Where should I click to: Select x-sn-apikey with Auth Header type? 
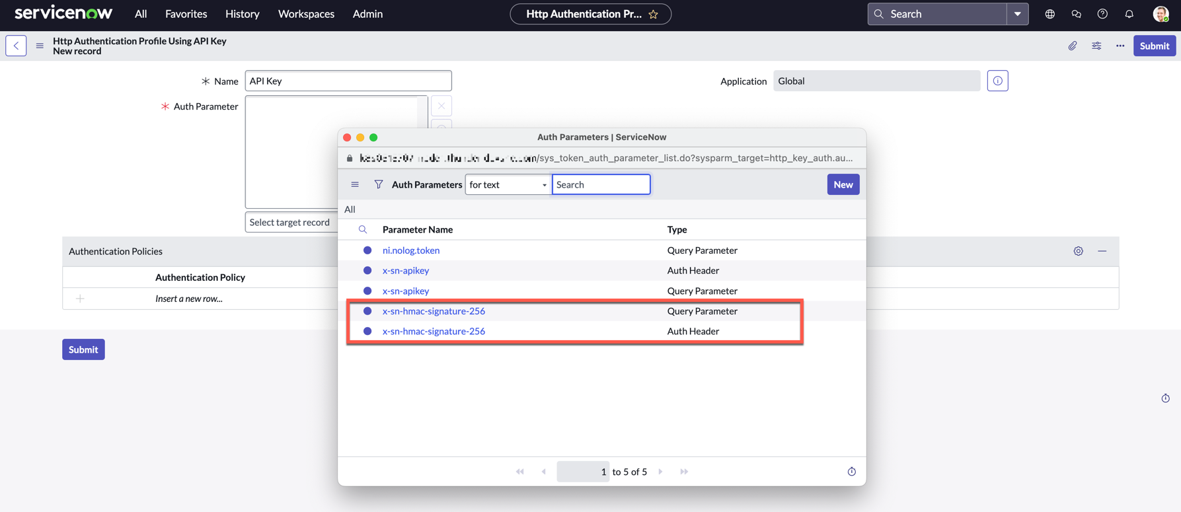point(406,270)
